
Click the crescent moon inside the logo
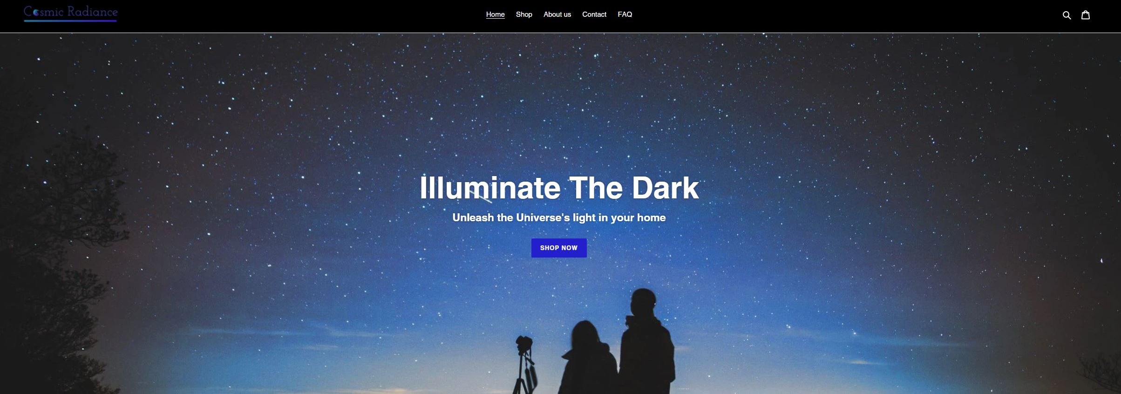tap(36, 13)
